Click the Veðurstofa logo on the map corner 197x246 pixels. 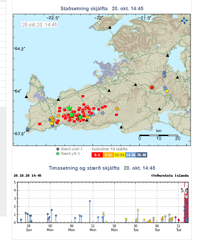click(184, 21)
